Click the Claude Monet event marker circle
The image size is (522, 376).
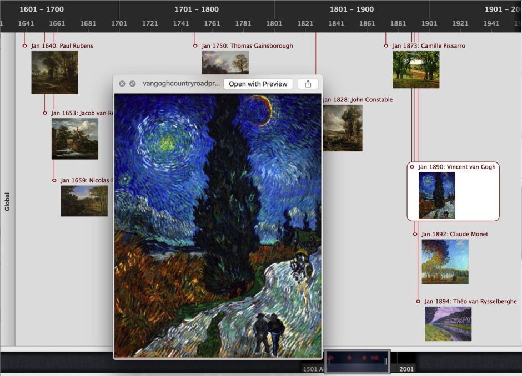(415, 234)
